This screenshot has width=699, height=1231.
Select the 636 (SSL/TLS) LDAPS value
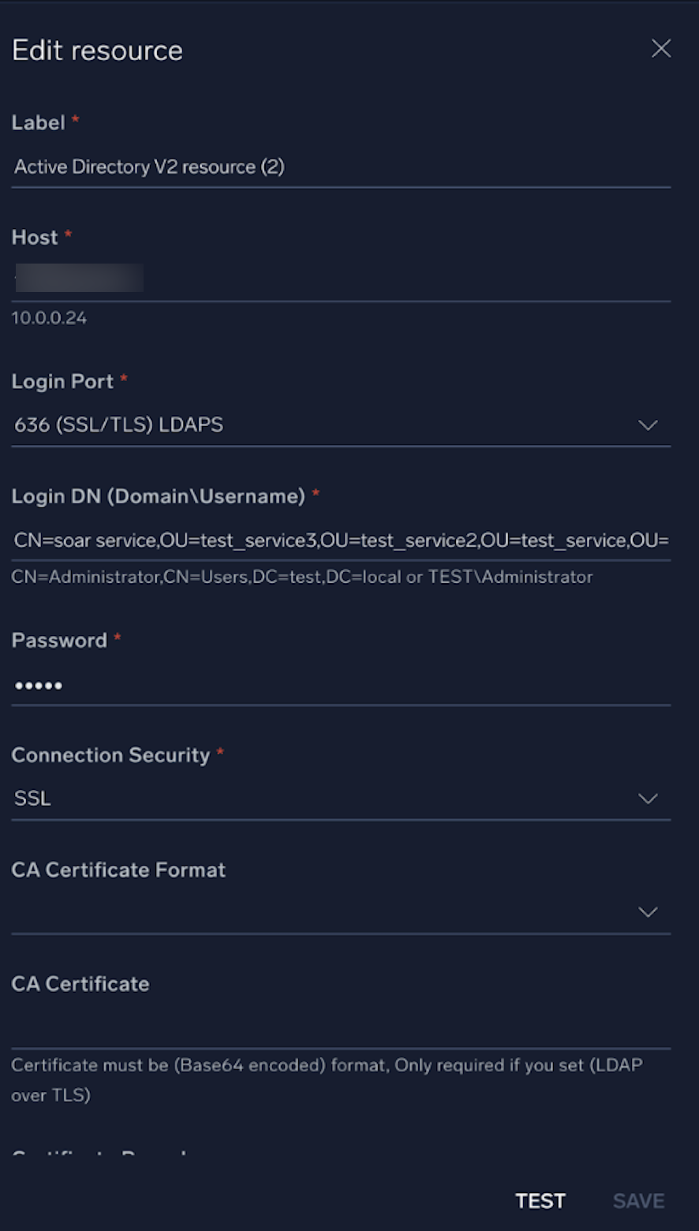(x=118, y=425)
